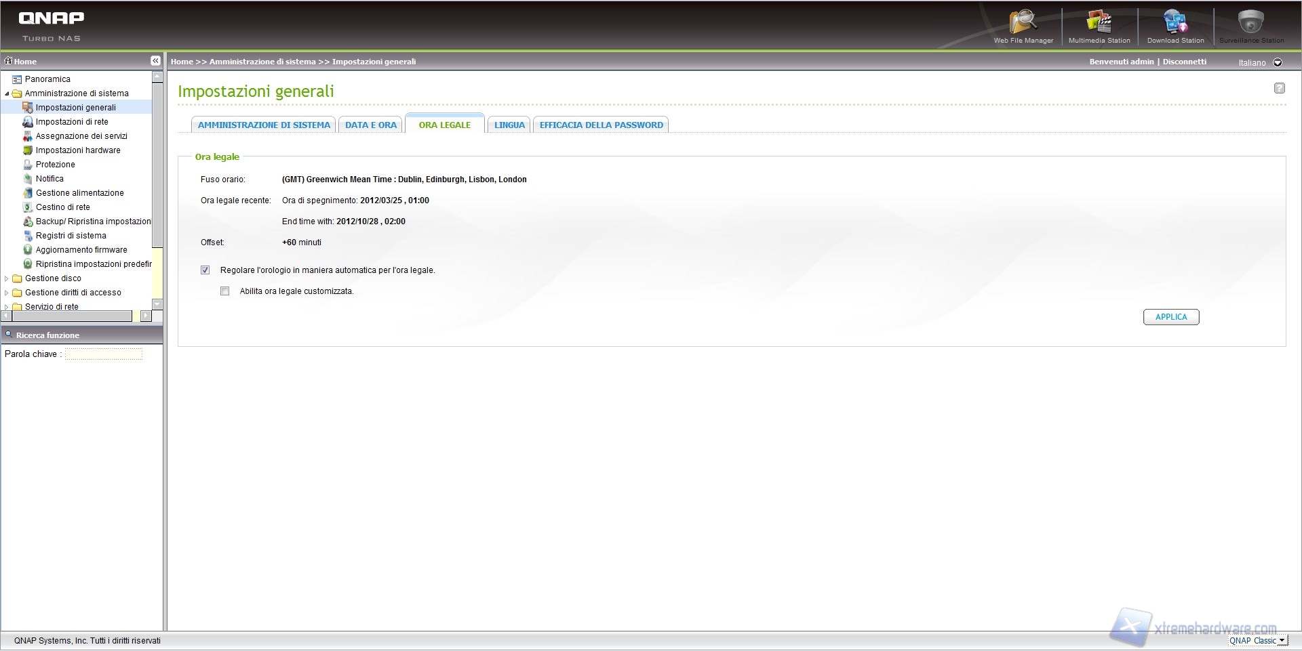Switch to the DATA E ORA tab
Image resolution: width=1302 pixels, height=651 pixels.
[370, 125]
